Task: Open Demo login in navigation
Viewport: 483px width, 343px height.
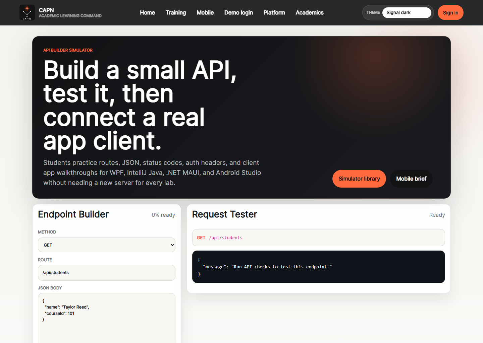Action: (238, 13)
